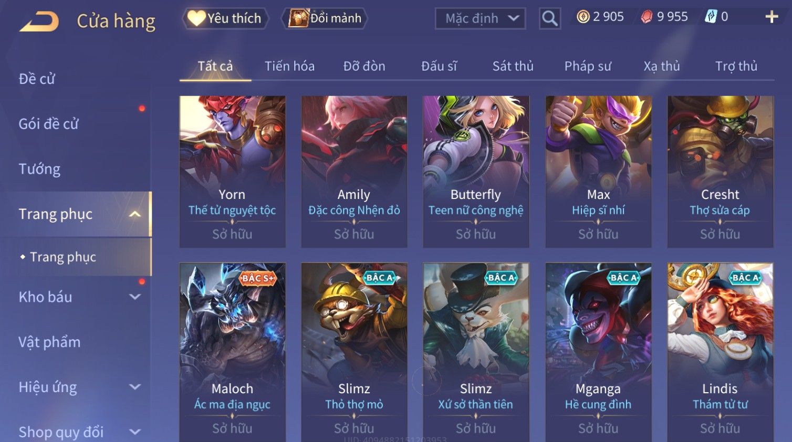Open the search magnifier icon
The image size is (792, 442).
[x=550, y=18]
